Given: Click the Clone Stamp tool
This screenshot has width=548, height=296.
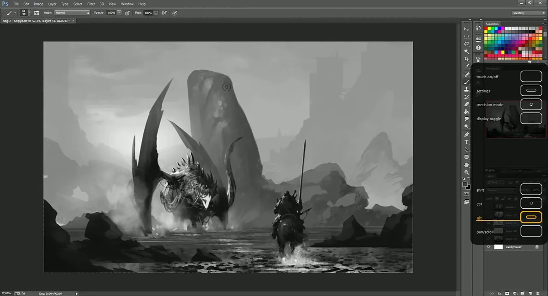Looking at the screenshot, I should coord(467,89).
